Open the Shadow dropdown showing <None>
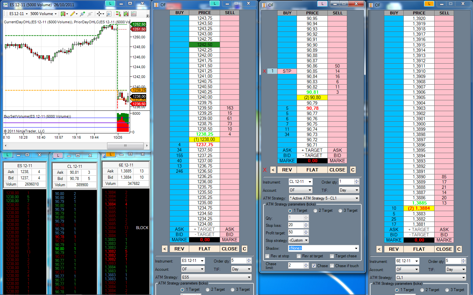The image size is (473, 295). pos(324,248)
